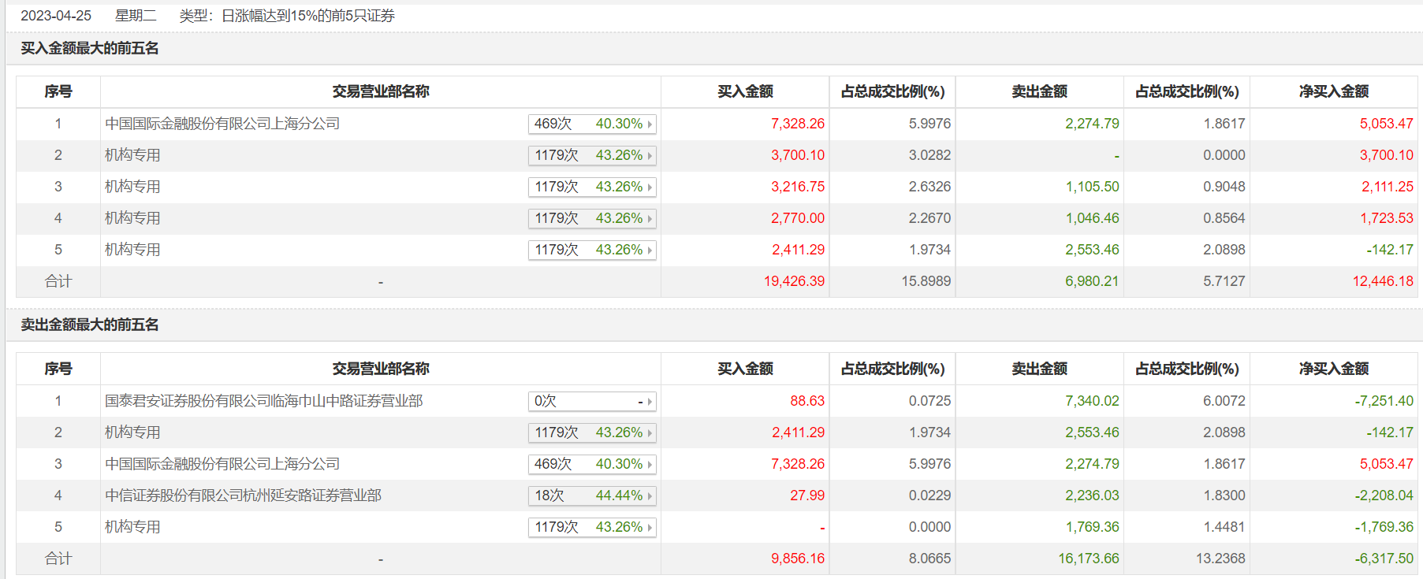This screenshot has height=579, width=1423.
Task: Open 中国国际金融上海分公司 link in the bottom table
Action: coord(222,464)
